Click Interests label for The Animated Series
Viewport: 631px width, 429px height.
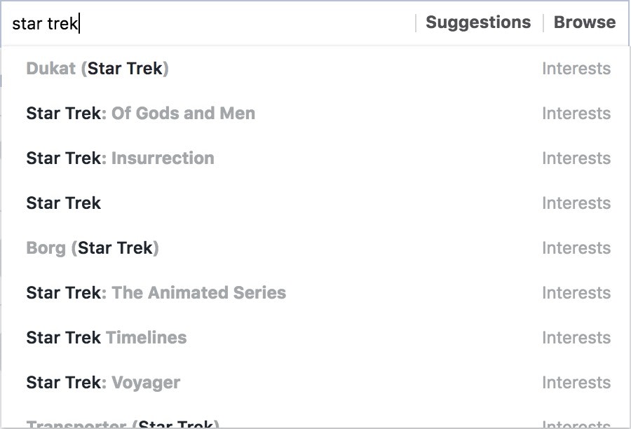(x=576, y=293)
